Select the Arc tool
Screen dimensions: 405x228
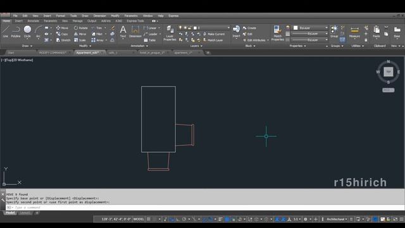pos(38,32)
